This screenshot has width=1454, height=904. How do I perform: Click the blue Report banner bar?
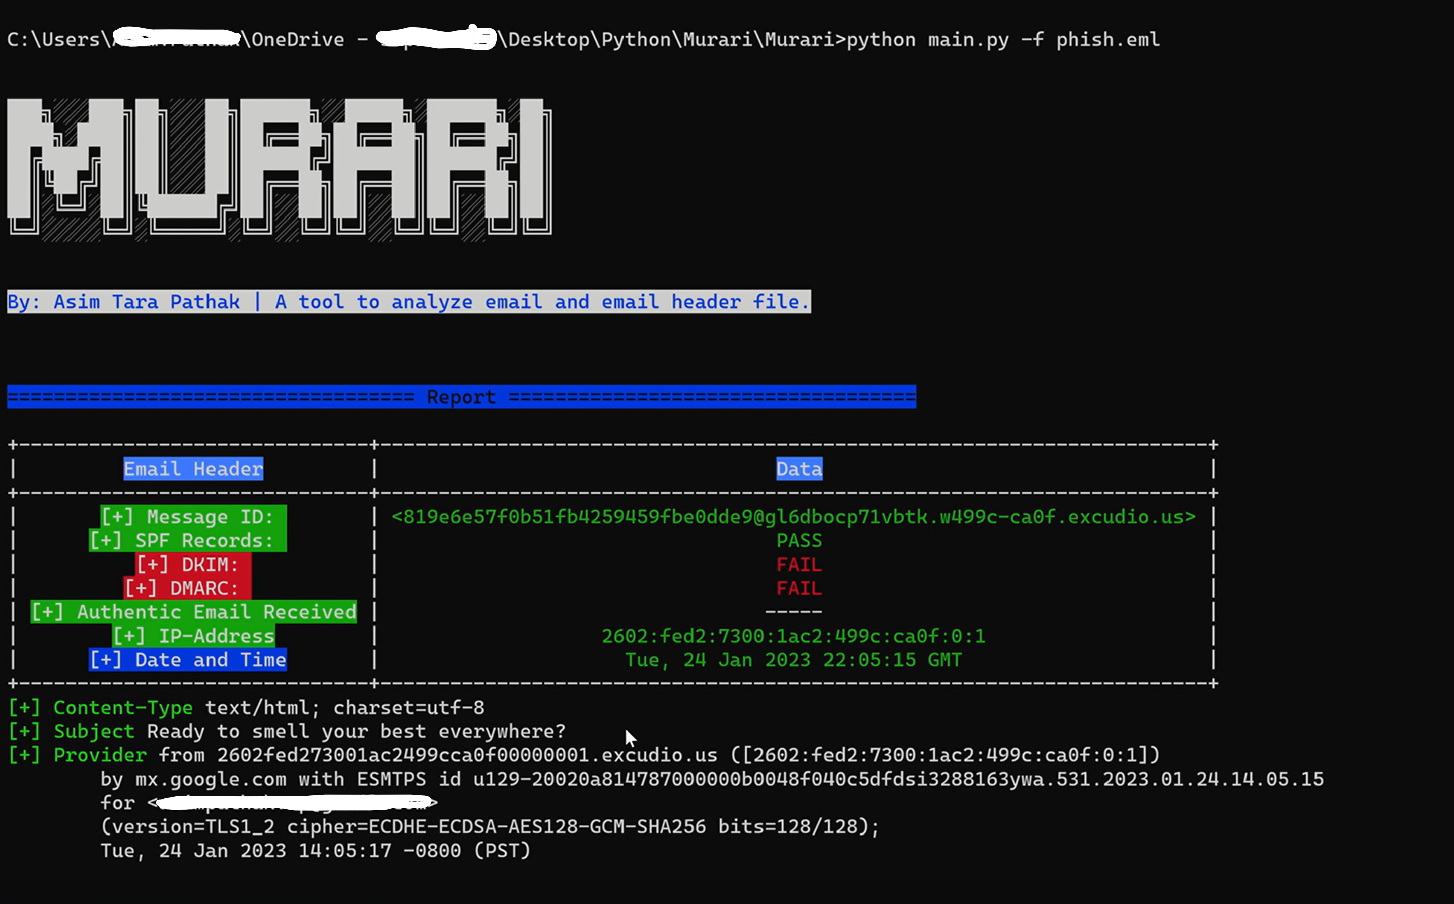[x=460, y=396]
